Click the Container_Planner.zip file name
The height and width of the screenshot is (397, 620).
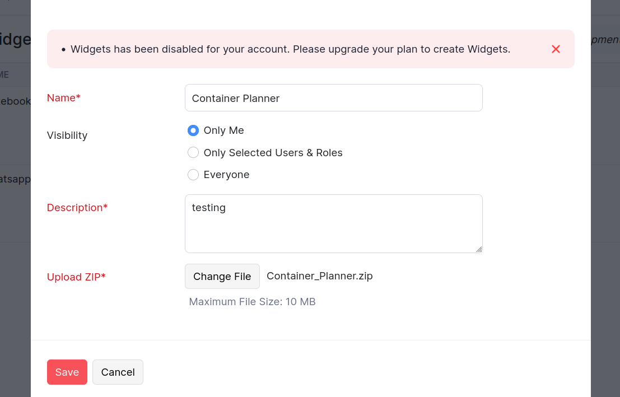[320, 276]
